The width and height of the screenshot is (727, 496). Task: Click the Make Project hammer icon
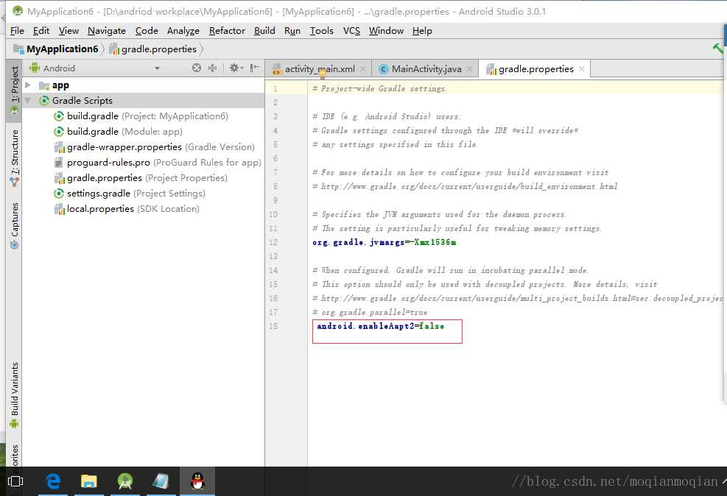[718, 48]
